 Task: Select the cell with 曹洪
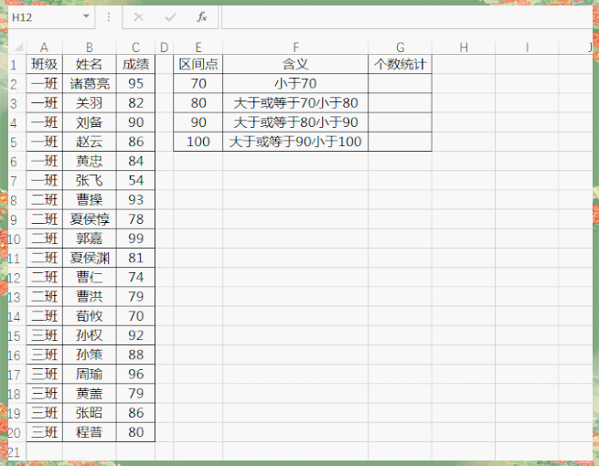coord(90,297)
